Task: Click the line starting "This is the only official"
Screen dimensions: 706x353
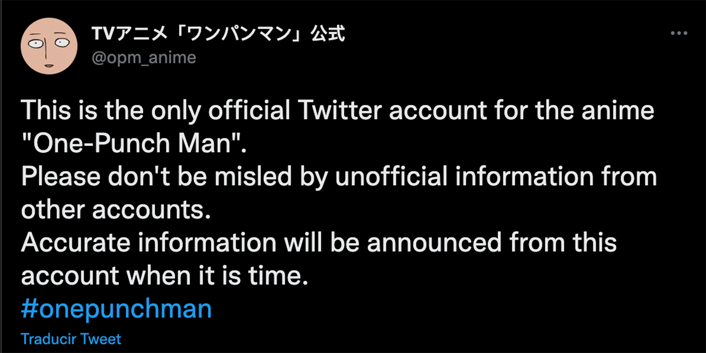Action: coord(337,111)
